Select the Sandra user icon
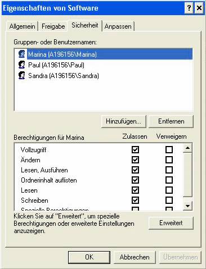This screenshot has height=269, width=206. click(x=22, y=75)
